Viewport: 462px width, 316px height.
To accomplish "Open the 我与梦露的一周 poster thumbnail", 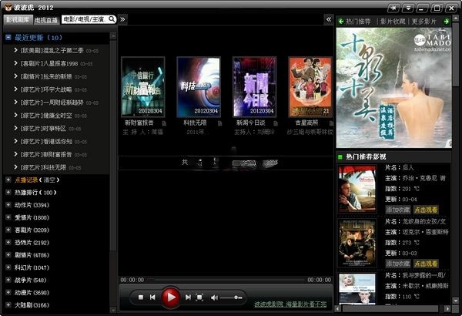I will tap(357, 289).
